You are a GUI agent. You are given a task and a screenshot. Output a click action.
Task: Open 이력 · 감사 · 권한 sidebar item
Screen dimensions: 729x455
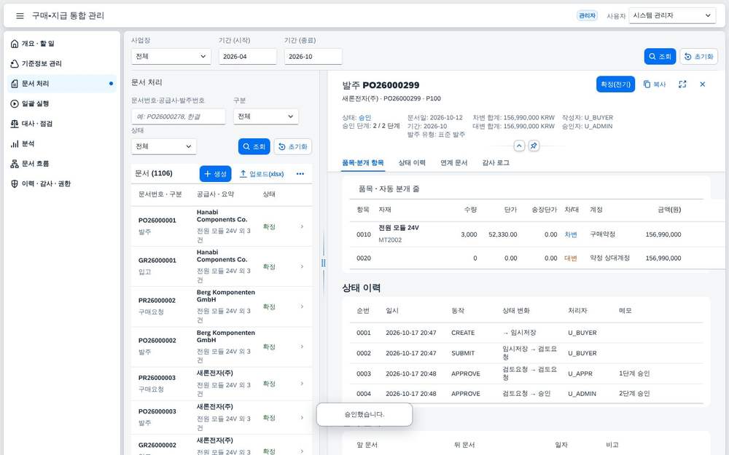pos(62,183)
